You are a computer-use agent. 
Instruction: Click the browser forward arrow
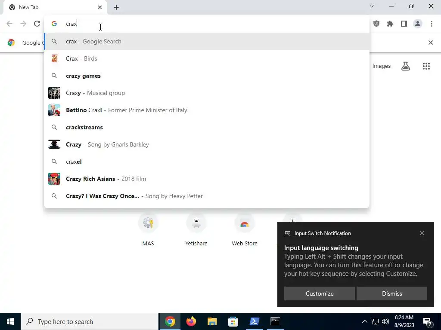pyautogui.click(x=23, y=24)
